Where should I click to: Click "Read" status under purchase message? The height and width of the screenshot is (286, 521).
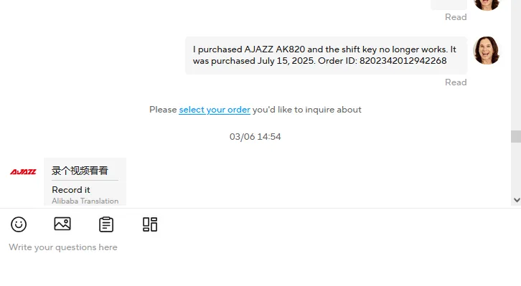pos(456,82)
